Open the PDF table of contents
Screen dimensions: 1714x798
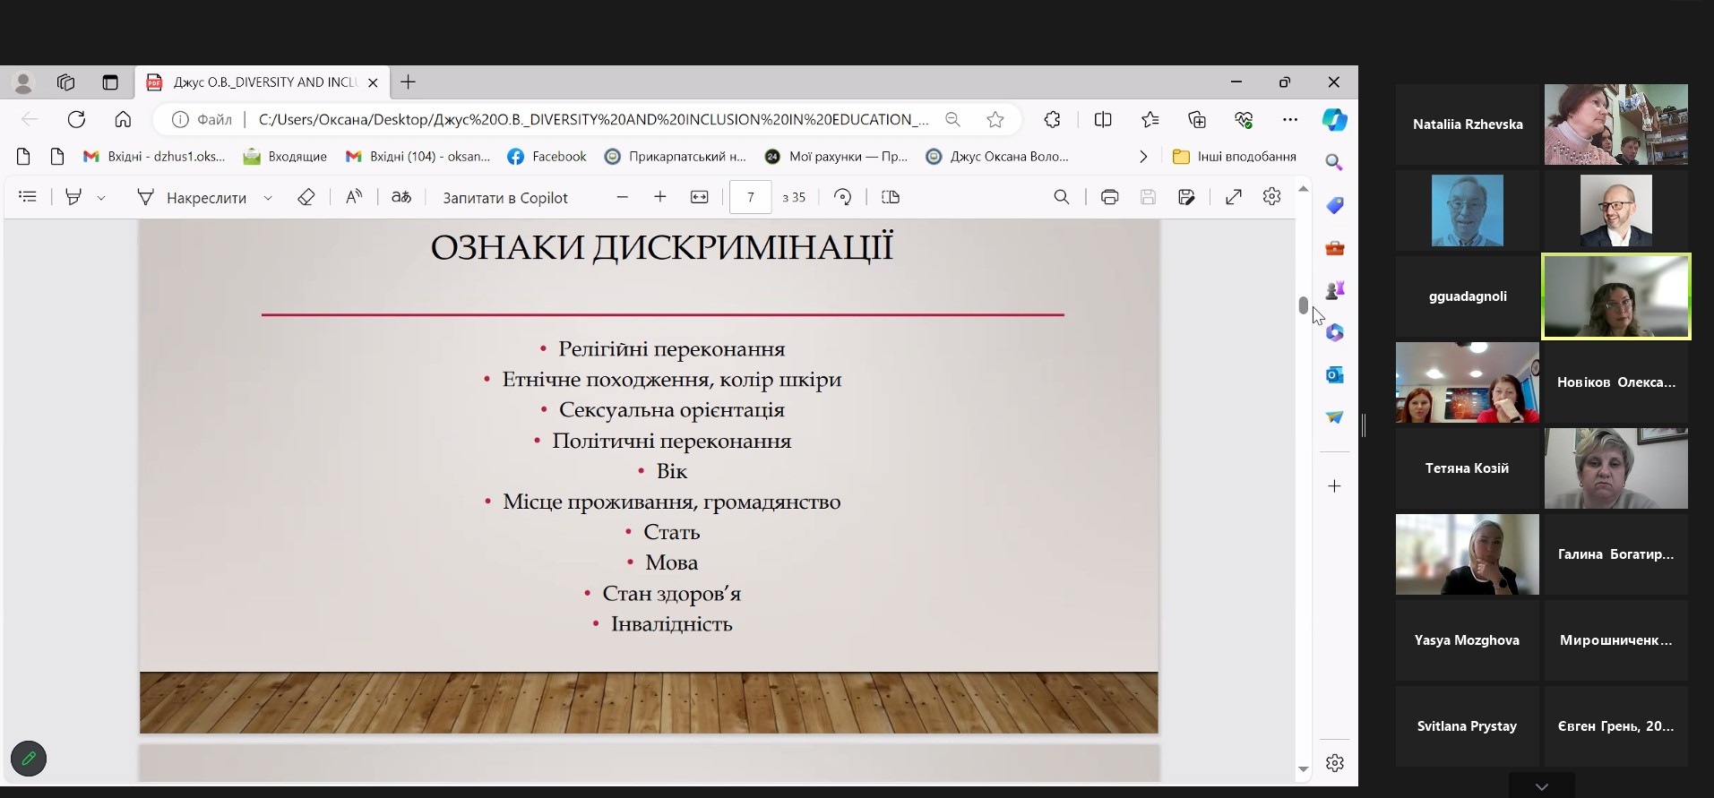[x=28, y=197]
